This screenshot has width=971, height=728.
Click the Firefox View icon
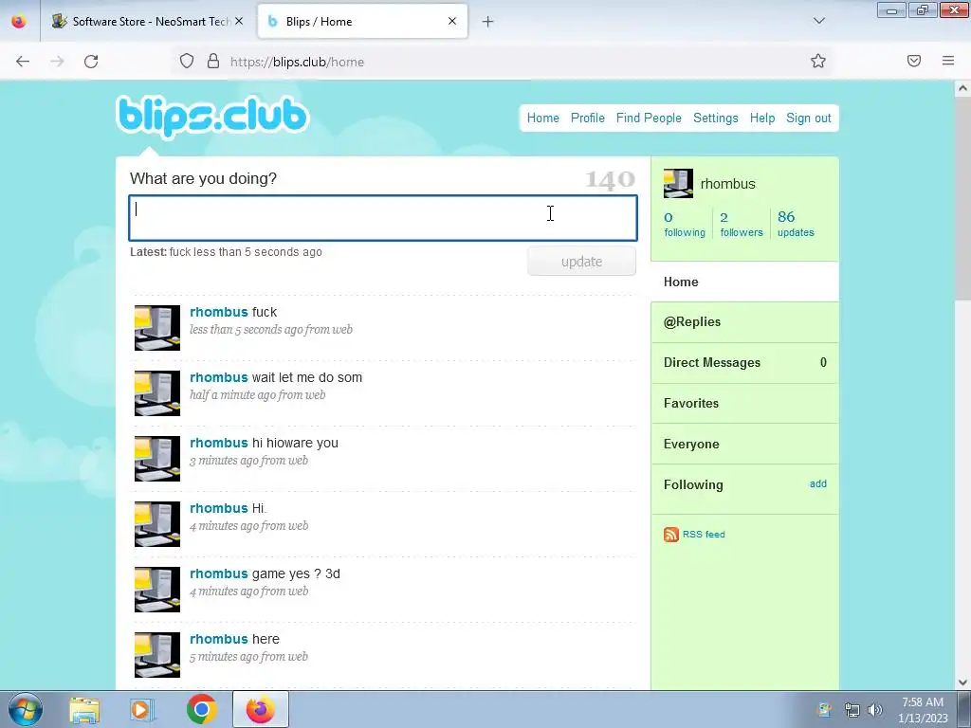click(19, 22)
